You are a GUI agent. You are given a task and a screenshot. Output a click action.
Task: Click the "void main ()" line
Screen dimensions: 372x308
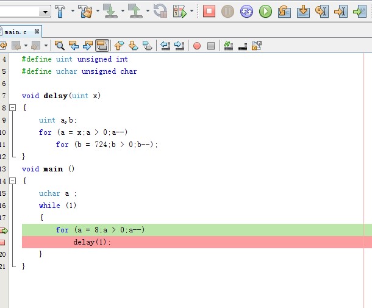coord(48,169)
